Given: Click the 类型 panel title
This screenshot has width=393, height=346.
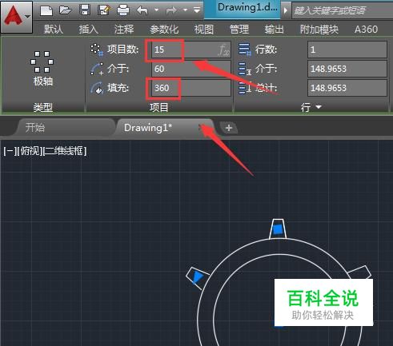Looking at the screenshot, I should click(x=43, y=107).
